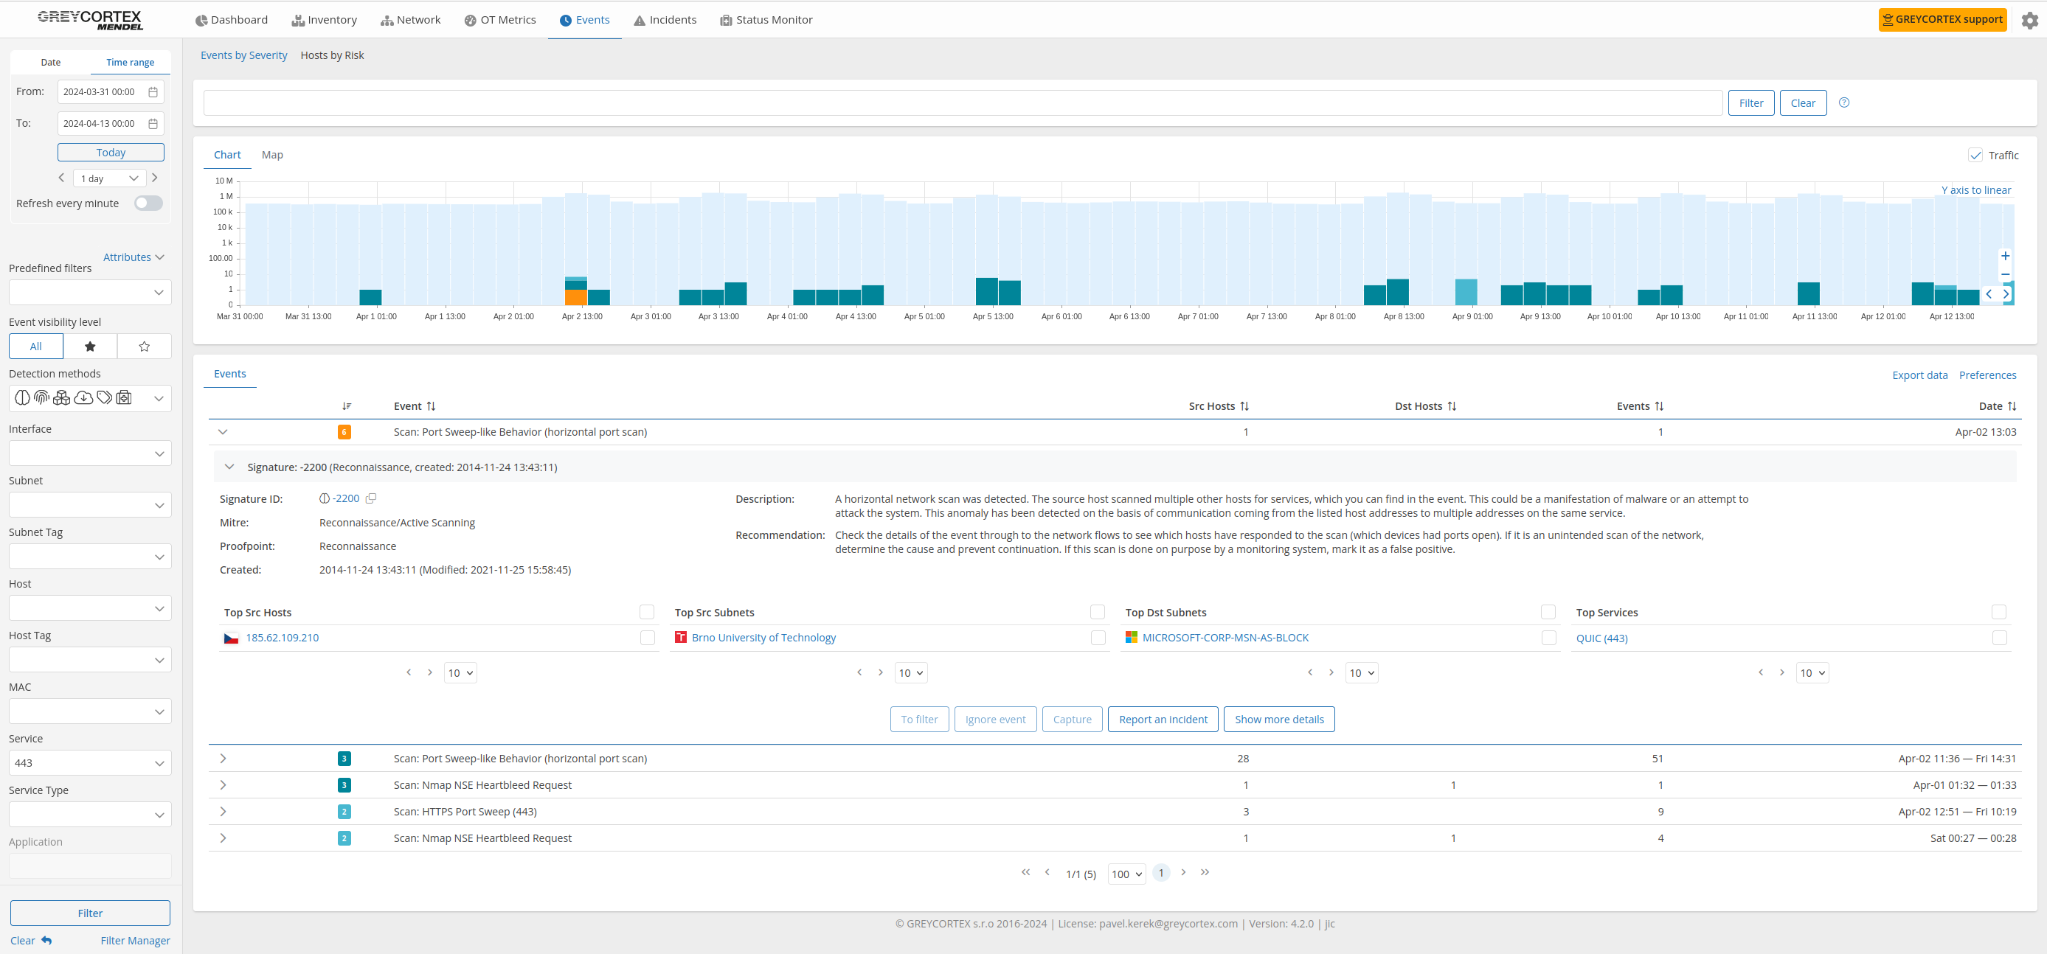This screenshot has width=2047, height=954.
Task: Open the Brno University of Technology subnet link
Action: point(763,637)
